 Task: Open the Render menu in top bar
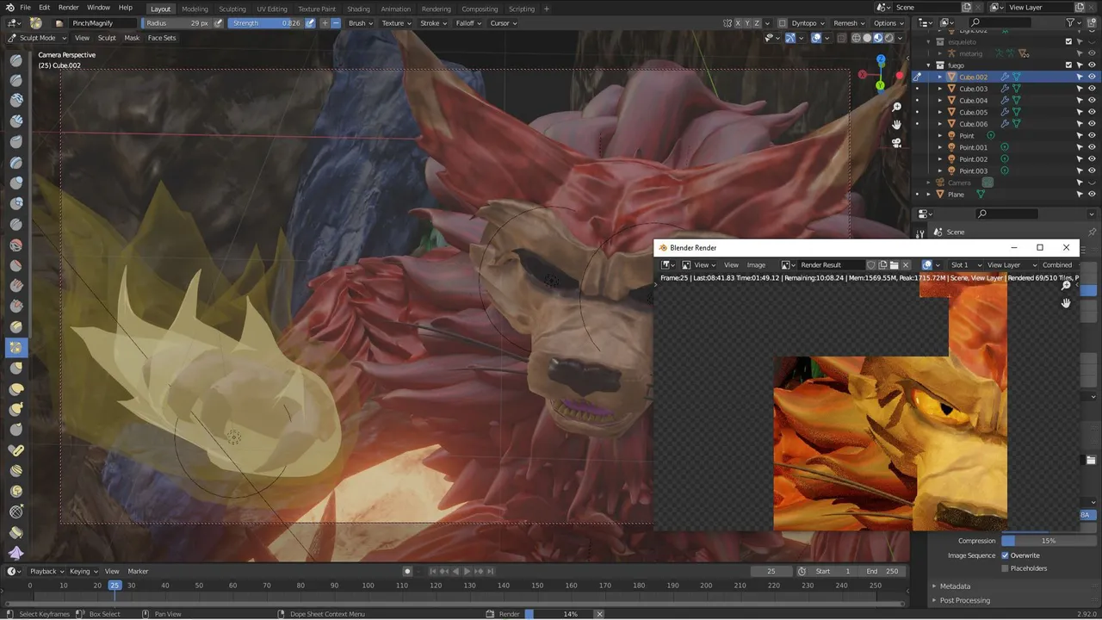[x=68, y=8]
